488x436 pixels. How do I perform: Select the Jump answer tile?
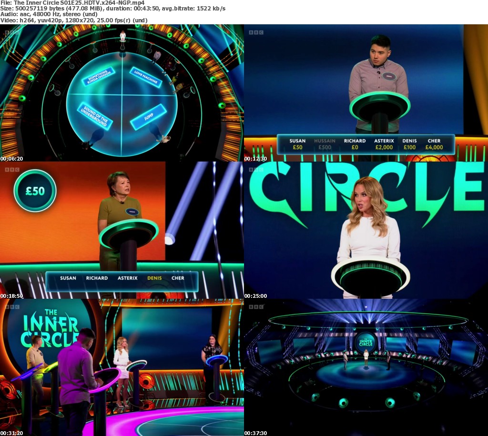point(148,117)
